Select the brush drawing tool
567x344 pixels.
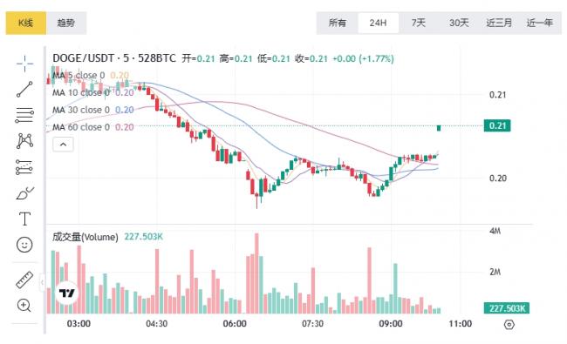coord(24,193)
